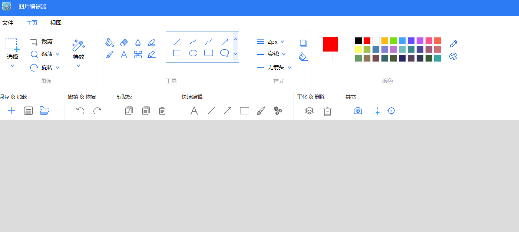Select the large red foreground color box
519x232 pixels.
[330, 44]
